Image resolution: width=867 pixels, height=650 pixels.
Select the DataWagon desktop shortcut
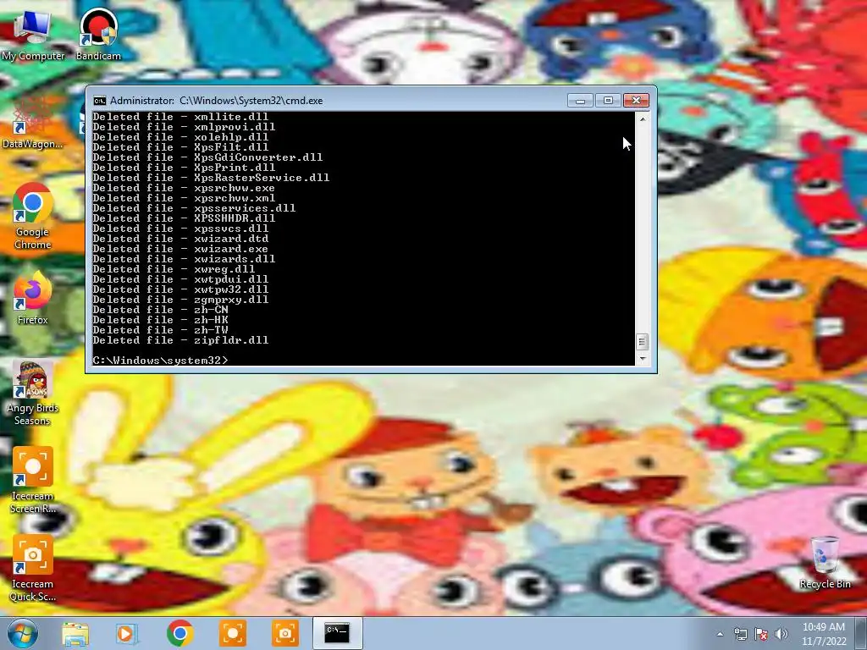[32, 123]
